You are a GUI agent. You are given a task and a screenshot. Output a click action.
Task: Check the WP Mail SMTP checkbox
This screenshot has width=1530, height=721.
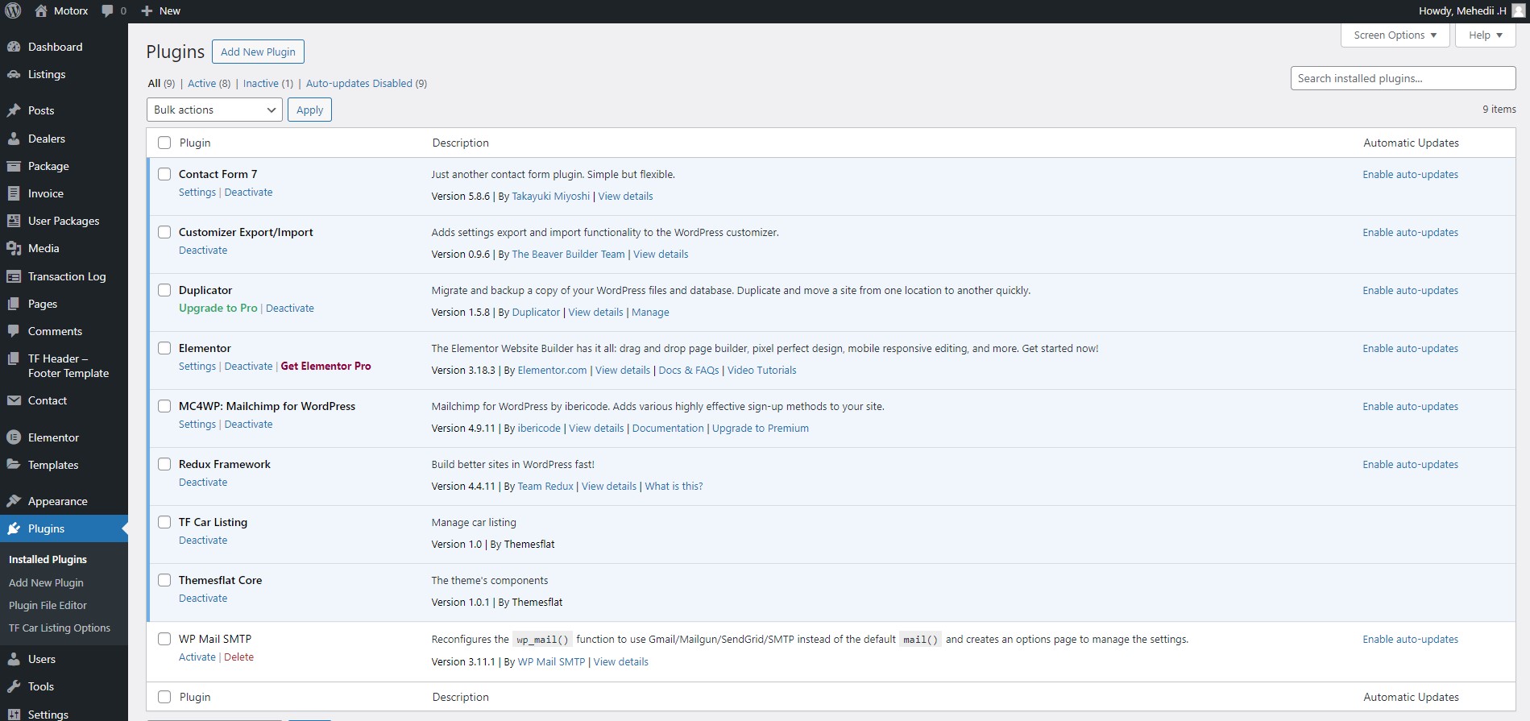tap(164, 639)
